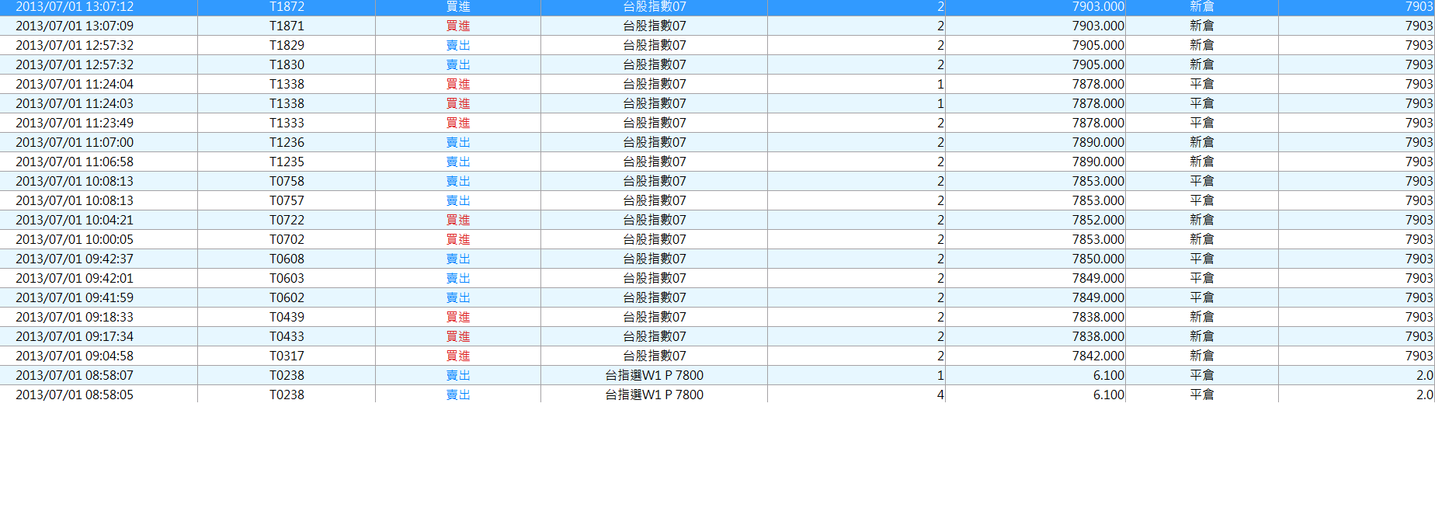Click order number T0603
This screenshot has width=1435, height=525.
(287, 278)
